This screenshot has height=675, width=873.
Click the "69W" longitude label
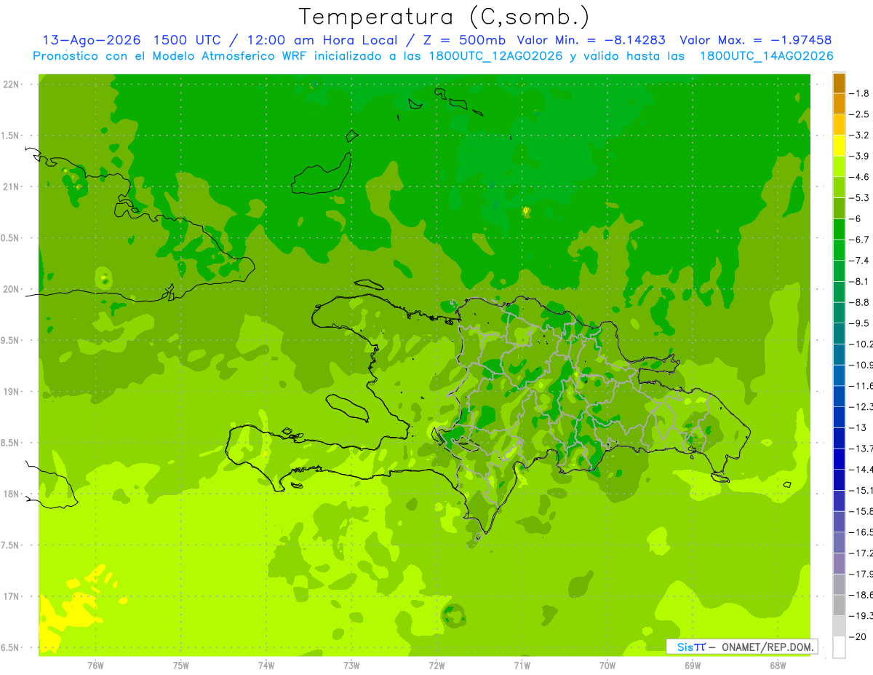click(693, 666)
